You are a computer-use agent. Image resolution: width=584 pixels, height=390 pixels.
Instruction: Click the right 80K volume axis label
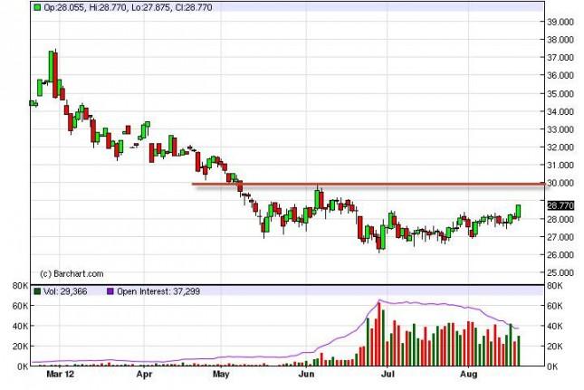tap(555, 286)
